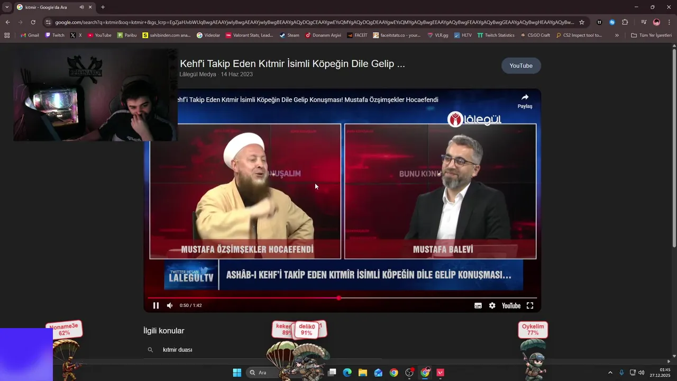This screenshot has height=381, width=677.
Task: Open Paribu bookmark
Action: (x=127, y=35)
